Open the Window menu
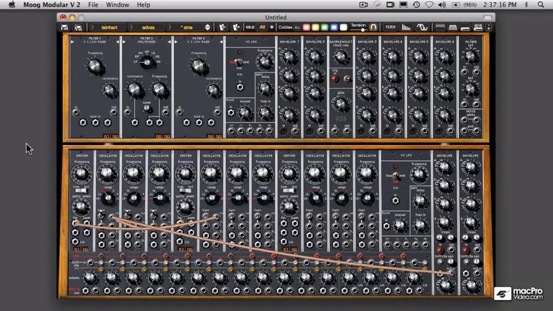553x311 pixels. [x=117, y=5]
